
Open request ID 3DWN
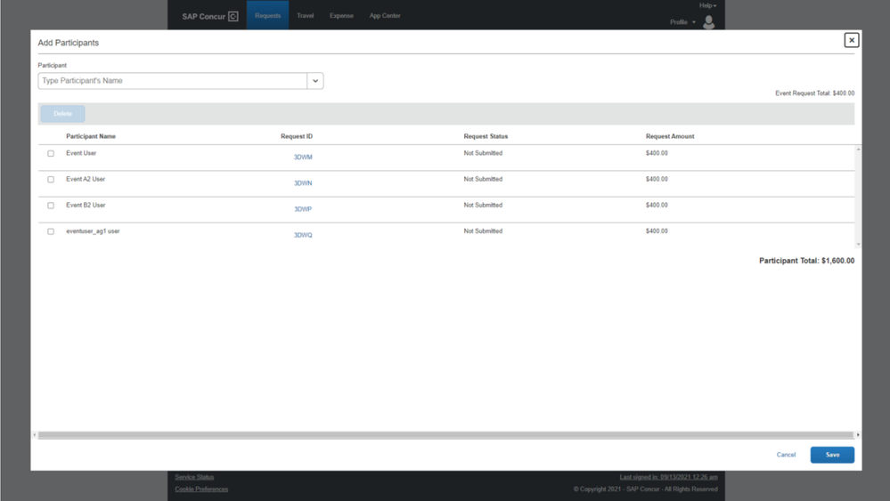[303, 183]
